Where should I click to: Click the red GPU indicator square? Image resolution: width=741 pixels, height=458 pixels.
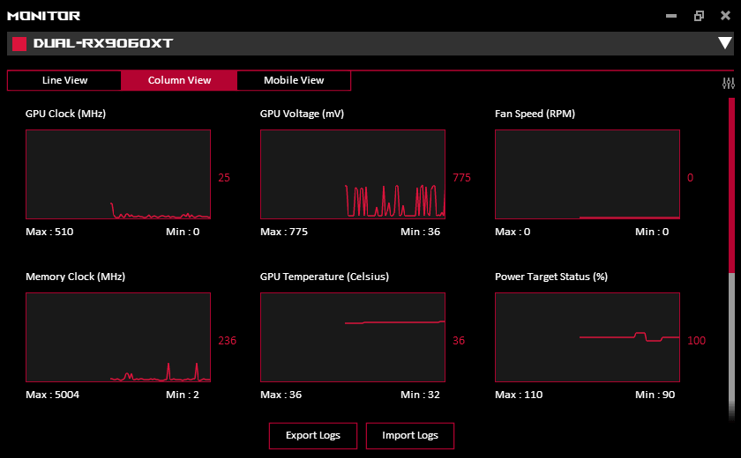point(19,44)
